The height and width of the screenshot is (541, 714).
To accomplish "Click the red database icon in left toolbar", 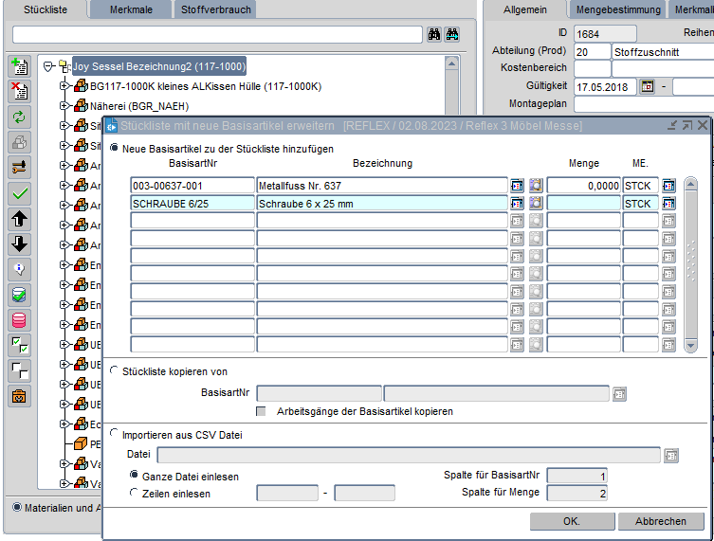I will (20, 320).
